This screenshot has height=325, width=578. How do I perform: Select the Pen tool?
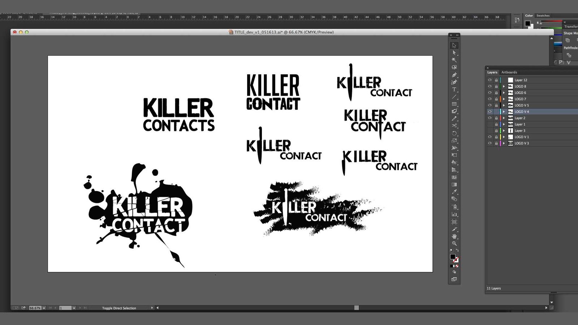pyautogui.click(x=454, y=75)
